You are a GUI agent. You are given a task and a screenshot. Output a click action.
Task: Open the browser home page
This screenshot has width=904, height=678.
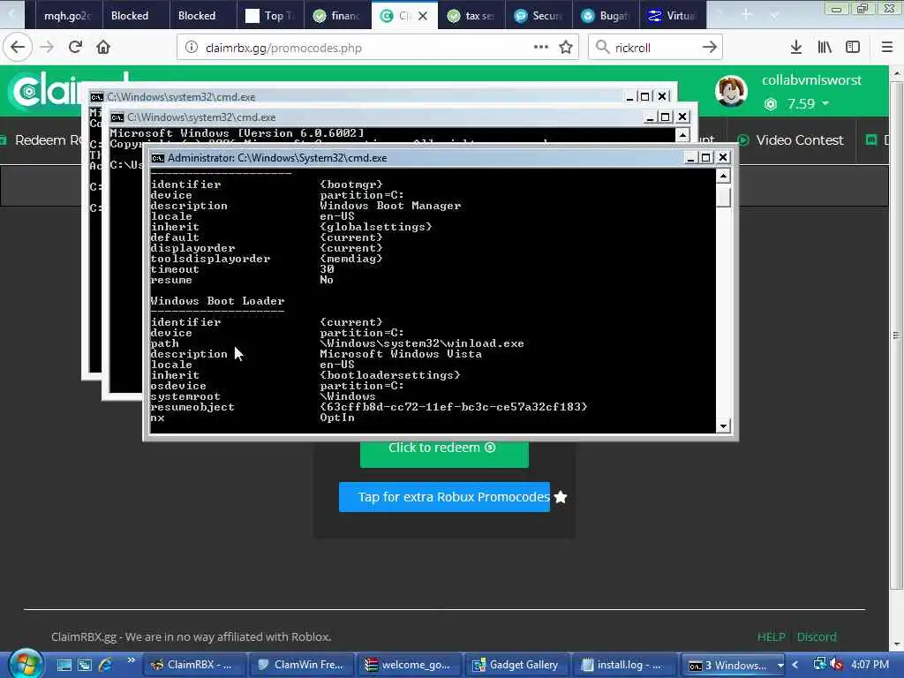tap(103, 48)
